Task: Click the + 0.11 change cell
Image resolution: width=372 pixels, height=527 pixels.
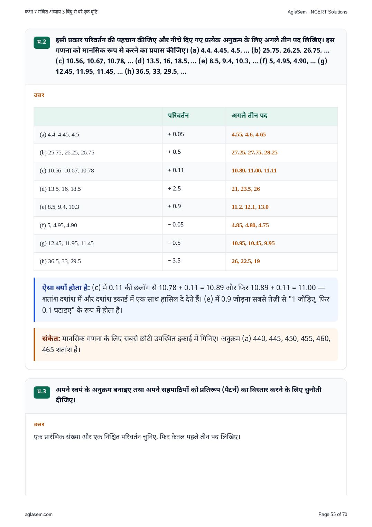Action: [194, 171]
